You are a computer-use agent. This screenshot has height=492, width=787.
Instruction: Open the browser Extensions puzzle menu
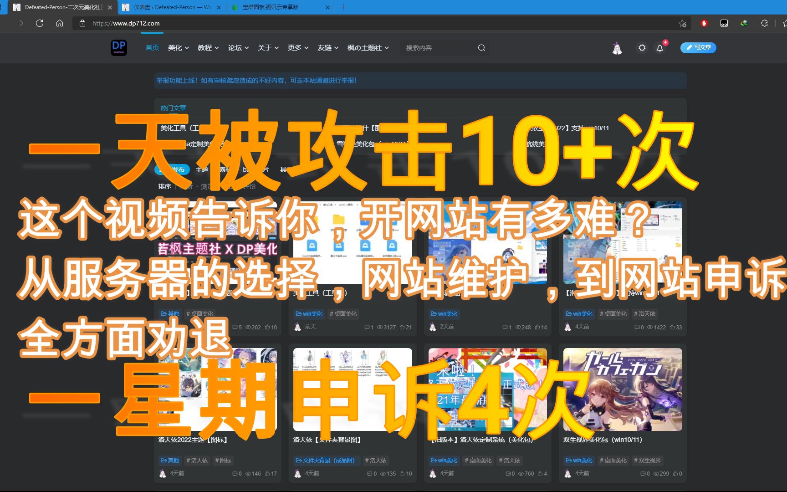[764, 23]
